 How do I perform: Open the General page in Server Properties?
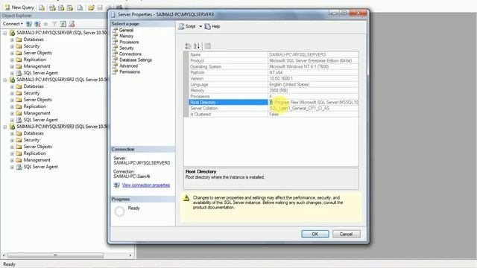point(126,30)
